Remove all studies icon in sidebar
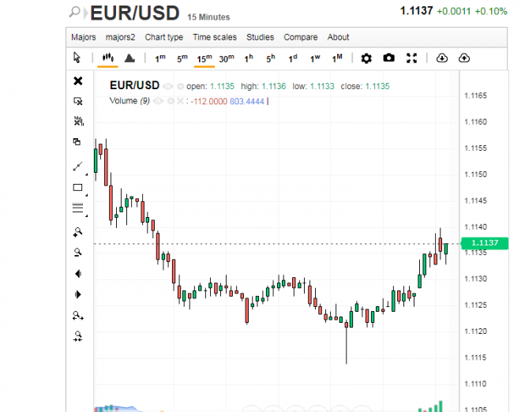Screen dimensions: 525x412 coord(79,121)
